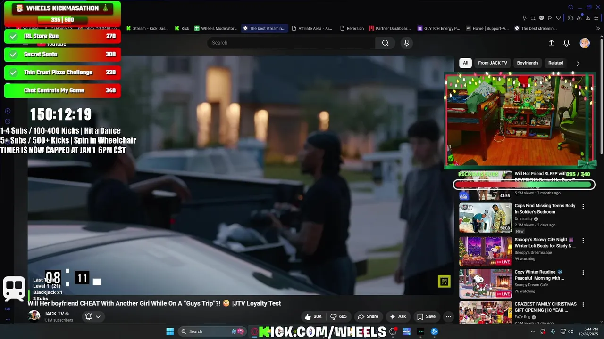
Task: Open menu for Cops Find Missing Teen's Body
Action: (583, 206)
